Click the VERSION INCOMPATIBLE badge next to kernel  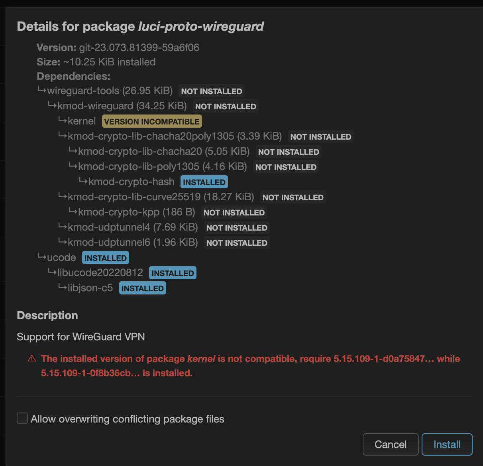pos(152,121)
